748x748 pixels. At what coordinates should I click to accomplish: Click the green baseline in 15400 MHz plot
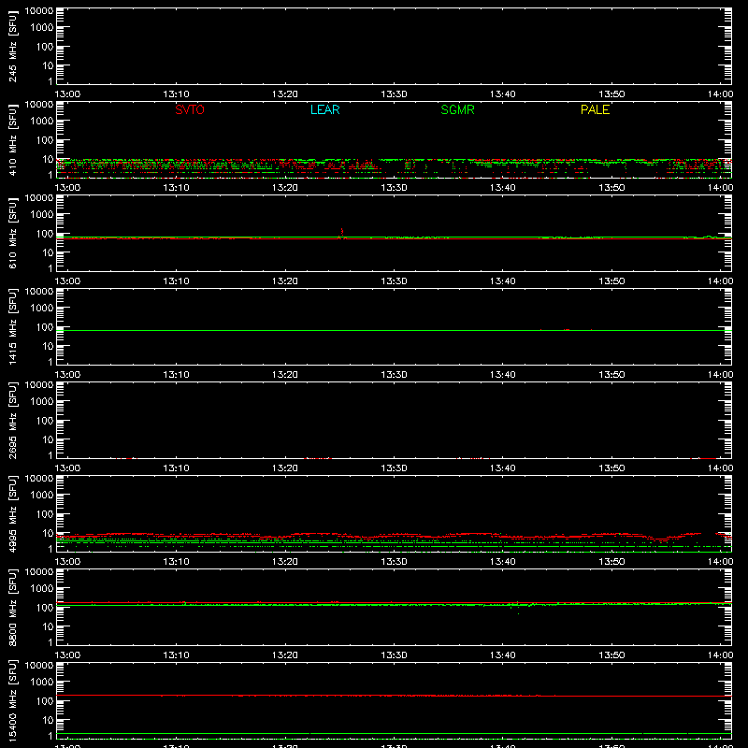[394, 733]
